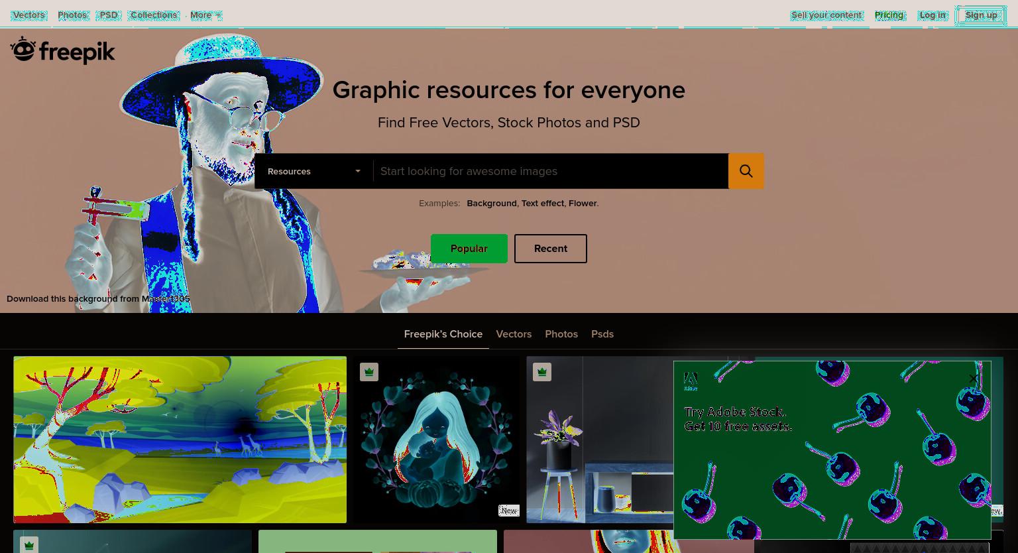Open the pale green thumbnail in bottom row
This screenshot has height=553, width=1018.
[377, 541]
